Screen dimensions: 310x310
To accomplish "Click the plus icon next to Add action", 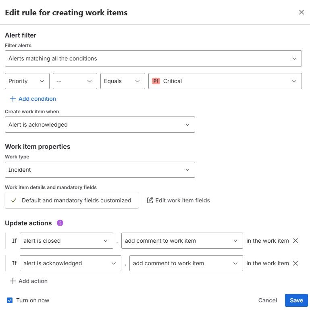I will click(x=12, y=281).
